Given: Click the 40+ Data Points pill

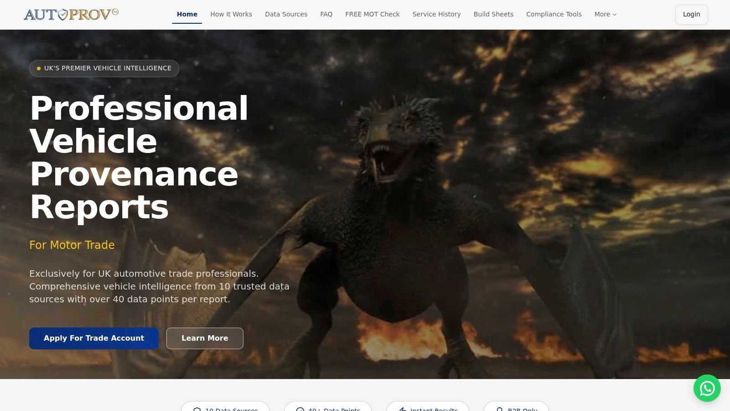Looking at the screenshot, I should coord(328,406).
